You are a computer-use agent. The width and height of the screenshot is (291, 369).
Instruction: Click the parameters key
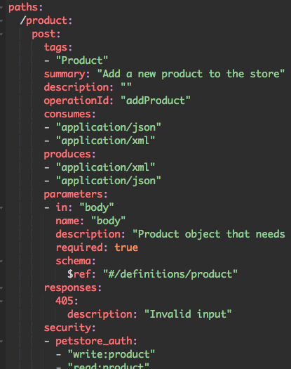74,195
